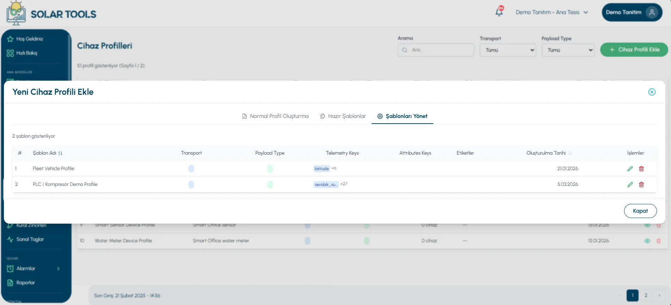View the Smart Sensor Device Profile
Image resolution: width=671 pixels, height=305 pixels.
coord(647,225)
